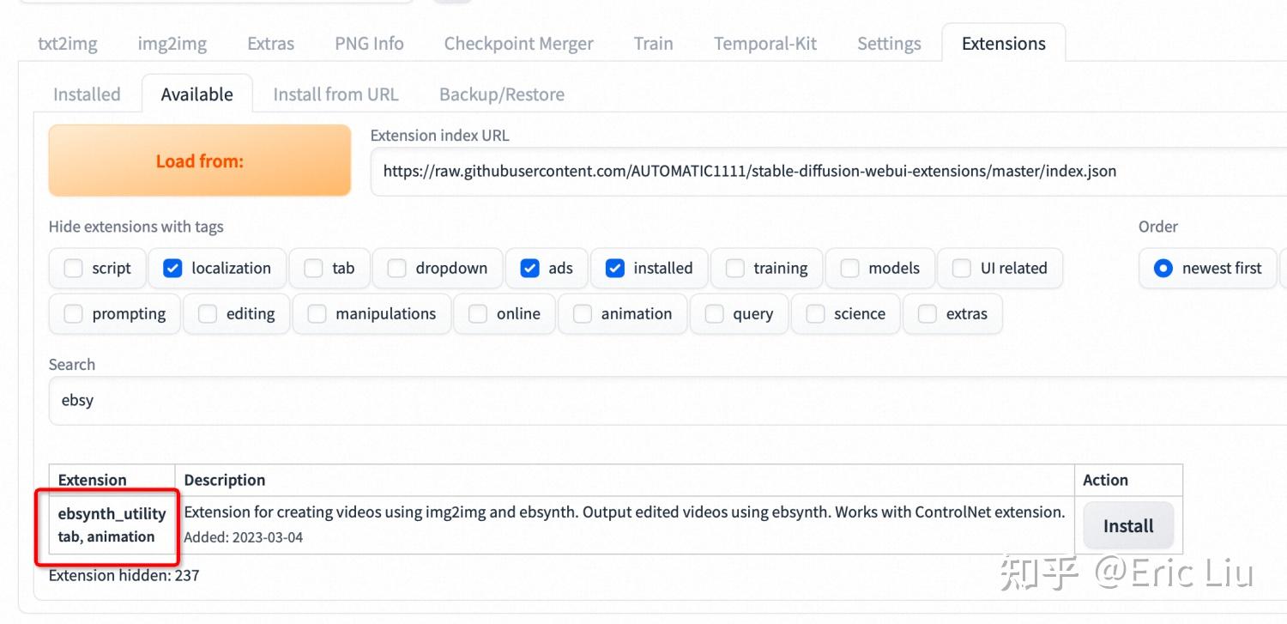This screenshot has height=624, width=1287.
Task: Switch to the Backup/Restore sub-tab
Action: pos(501,94)
